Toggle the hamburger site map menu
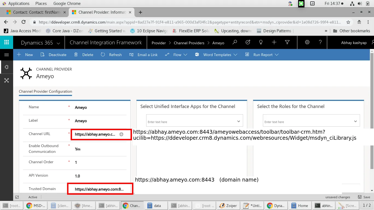This screenshot has height=210, width=374. tap(7, 55)
